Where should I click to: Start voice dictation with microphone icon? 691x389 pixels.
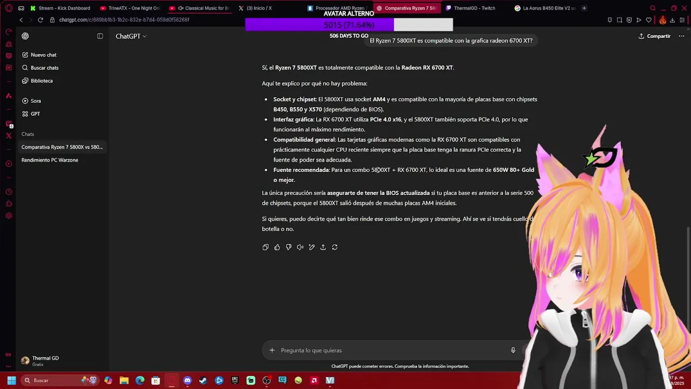513,350
